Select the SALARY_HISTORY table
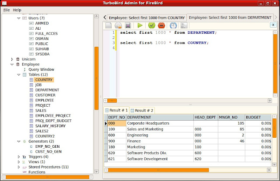This screenshot has height=181, width=280. [x=50, y=126]
